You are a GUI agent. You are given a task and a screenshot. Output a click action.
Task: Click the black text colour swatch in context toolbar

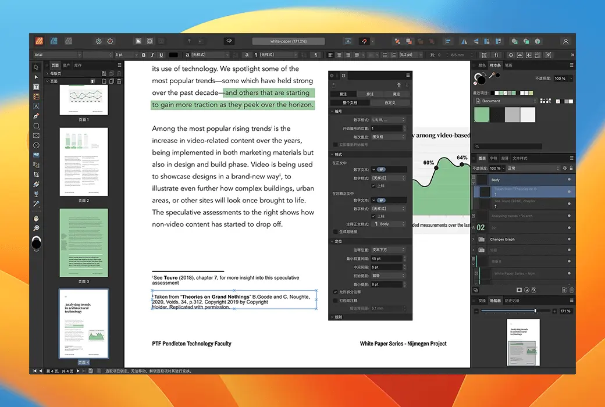click(x=173, y=55)
